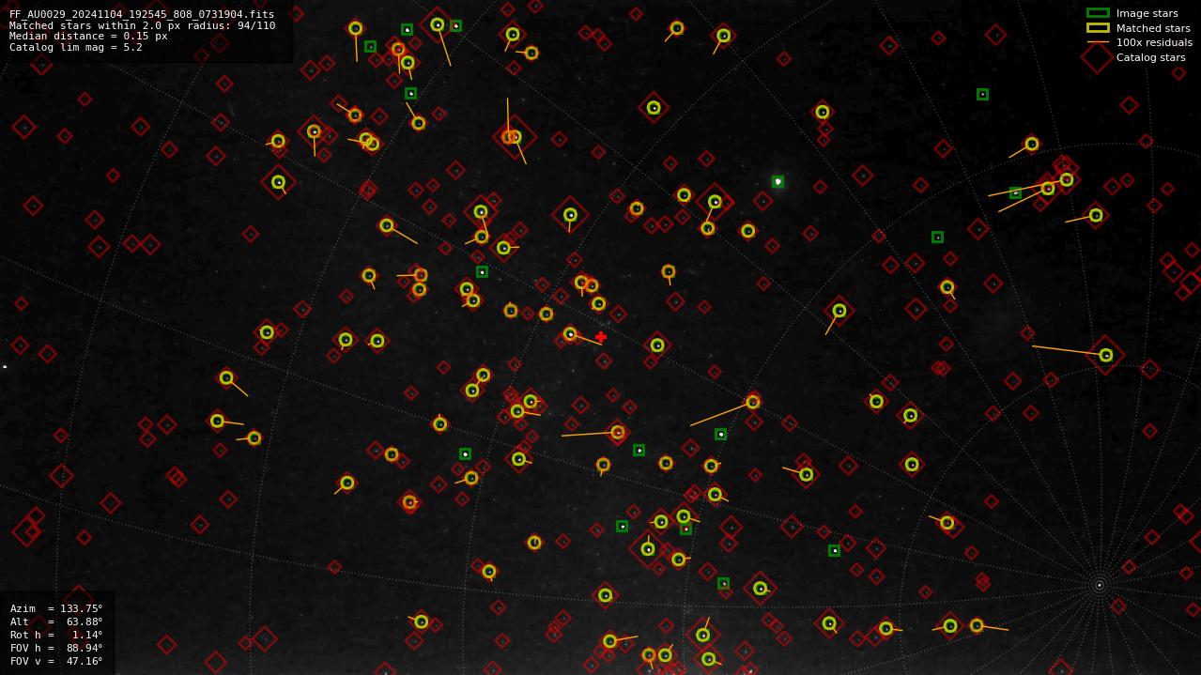Click the 'FOV v = 47.16°' readout
Screen dimensions: 1201x675
[x=56, y=661]
